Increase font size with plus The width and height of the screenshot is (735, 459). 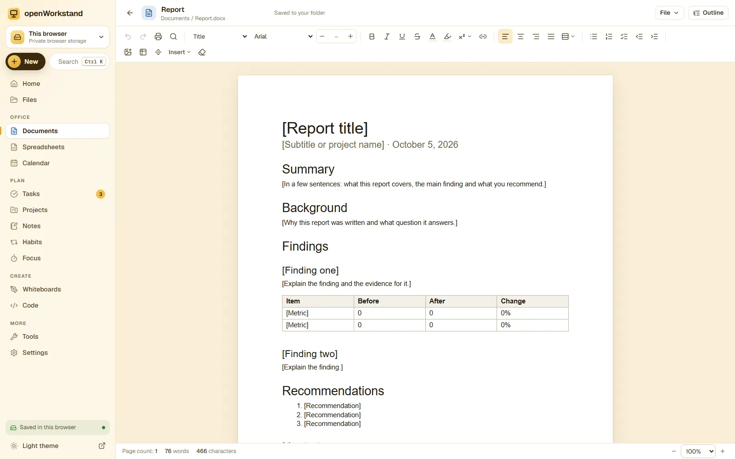tap(351, 37)
